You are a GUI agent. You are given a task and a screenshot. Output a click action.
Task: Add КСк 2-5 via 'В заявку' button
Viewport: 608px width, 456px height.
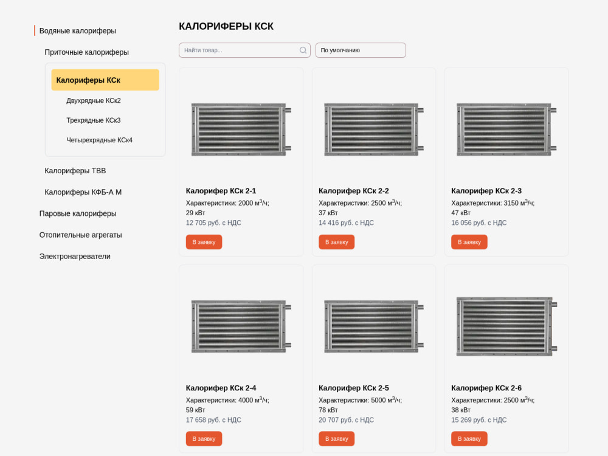(337, 438)
